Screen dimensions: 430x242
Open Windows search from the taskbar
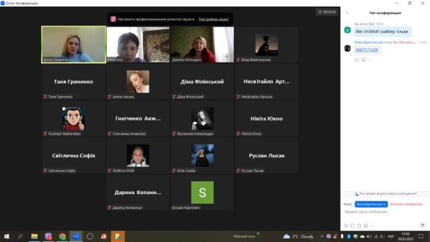20,236
